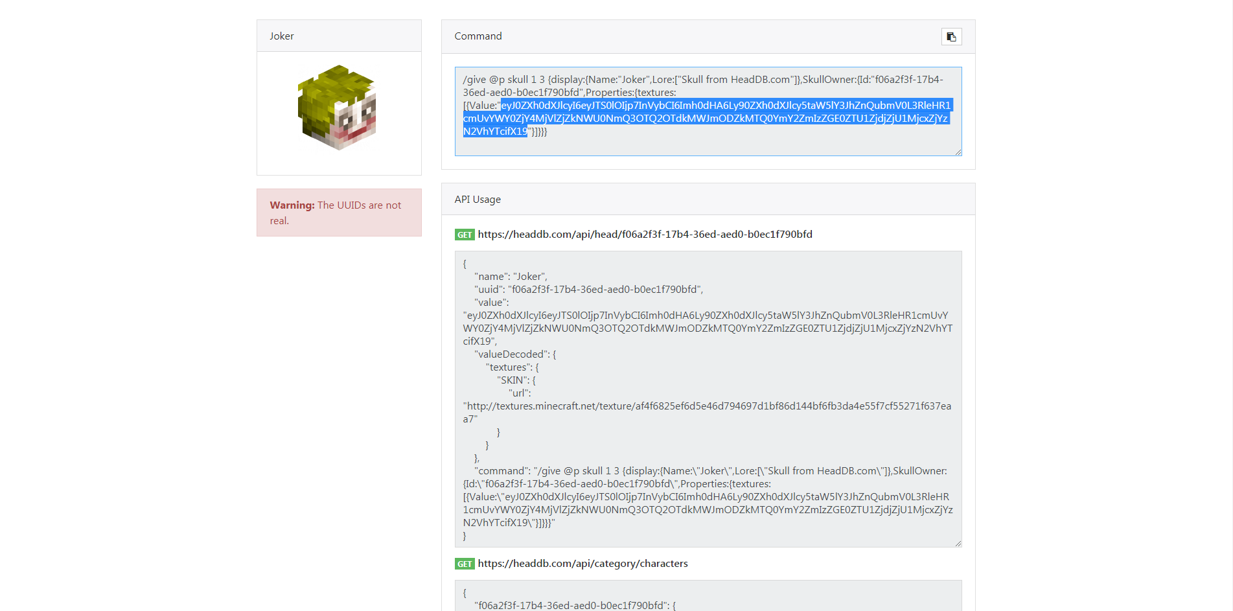1233x611 pixels.
Task: Click the "Joker" panel heading
Action: (282, 36)
